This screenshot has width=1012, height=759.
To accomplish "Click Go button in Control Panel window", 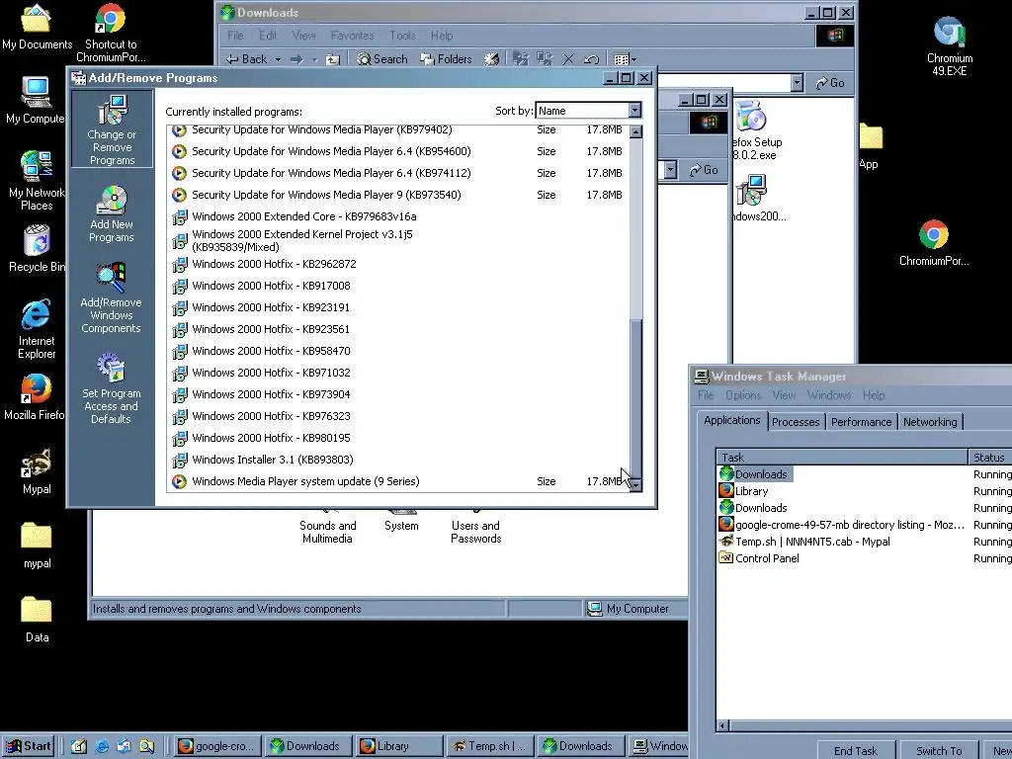I will click(704, 170).
